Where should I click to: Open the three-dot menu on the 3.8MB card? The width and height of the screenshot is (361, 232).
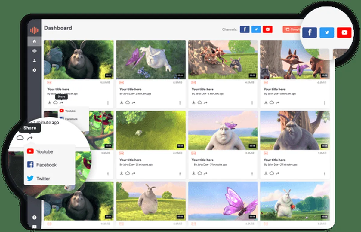108,173
